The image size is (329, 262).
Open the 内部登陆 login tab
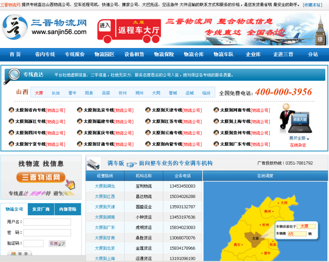coord(67,209)
